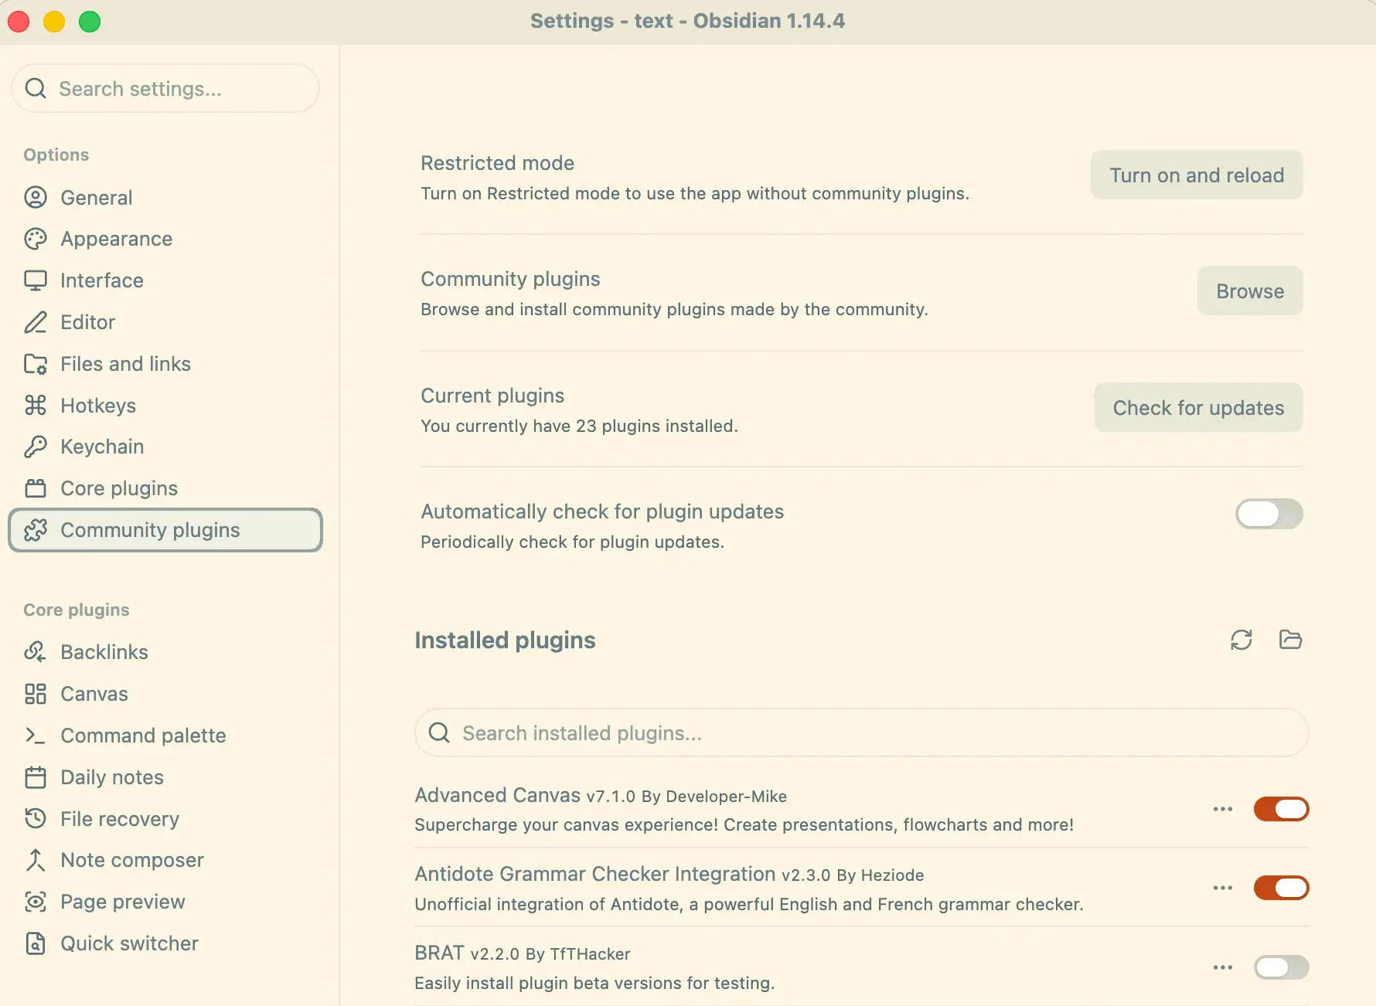Disable Antidote Grammar Checker Integration plugin
1376x1006 pixels.
(1281, 888)
